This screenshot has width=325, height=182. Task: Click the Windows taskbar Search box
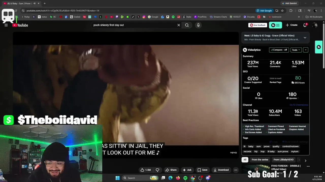click(140, 178)
